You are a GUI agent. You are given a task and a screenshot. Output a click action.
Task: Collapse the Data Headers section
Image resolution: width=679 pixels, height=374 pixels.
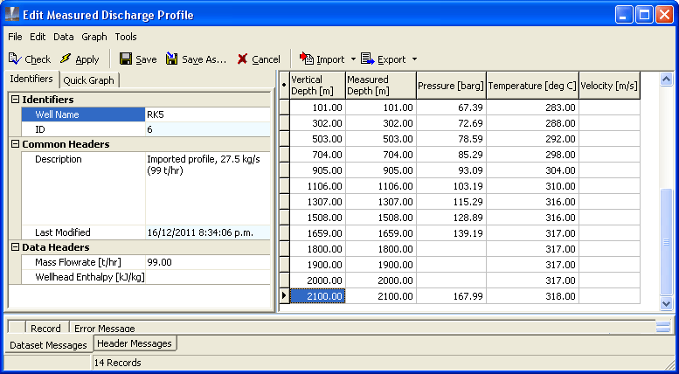(15, 247)
